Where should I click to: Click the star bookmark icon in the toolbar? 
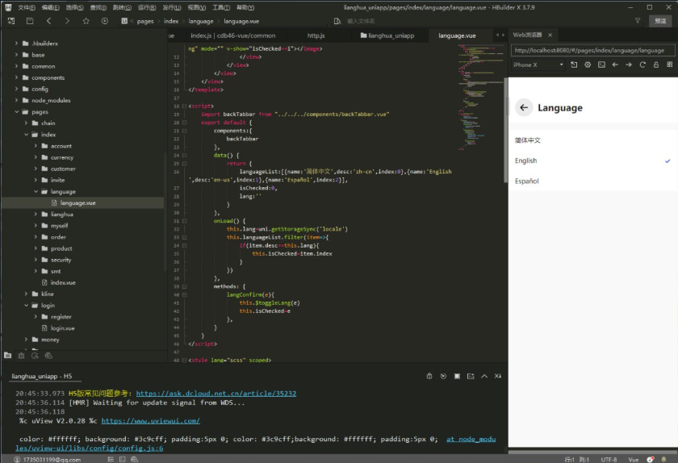tap(86, 21)
